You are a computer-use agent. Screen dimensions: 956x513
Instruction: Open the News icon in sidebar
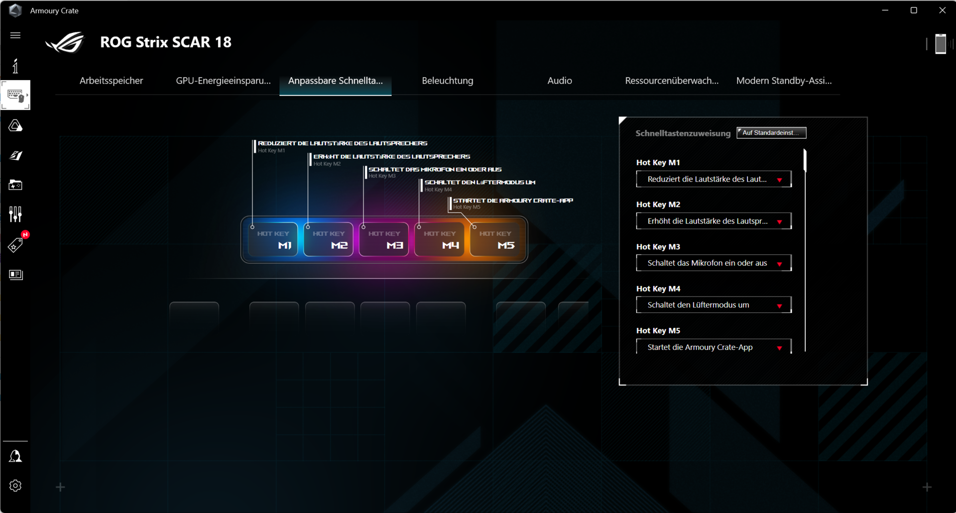point(15,275)
